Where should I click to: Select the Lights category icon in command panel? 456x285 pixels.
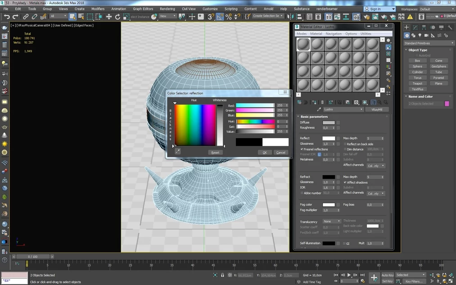(x=420, y=36)
